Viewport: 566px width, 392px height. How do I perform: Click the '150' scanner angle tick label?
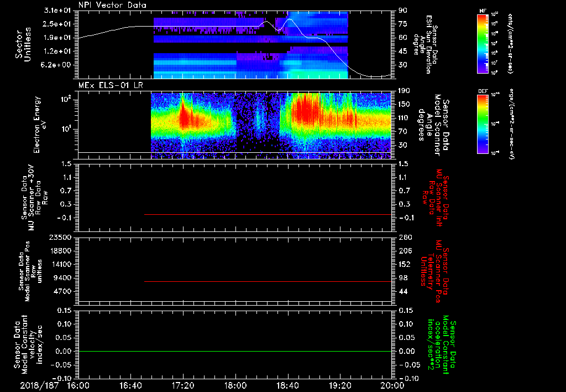point(405,105)
